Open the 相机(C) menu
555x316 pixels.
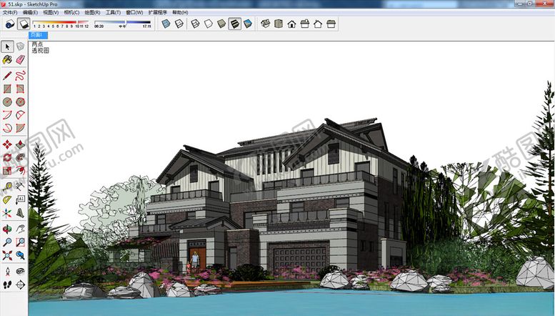pos(71,12)
